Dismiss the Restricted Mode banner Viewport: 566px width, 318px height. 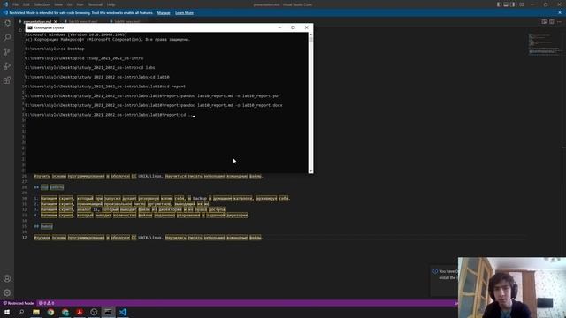pyautogui.click(x=560, y=12)
